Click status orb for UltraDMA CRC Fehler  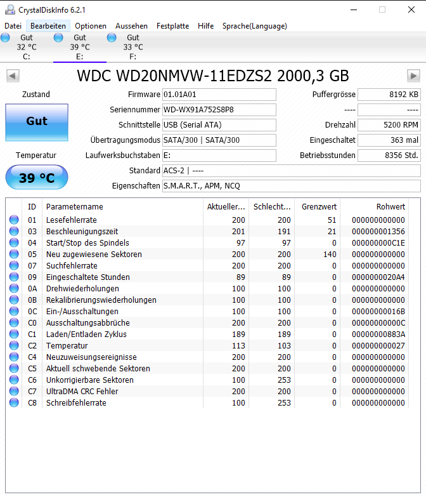click(14, 391)
